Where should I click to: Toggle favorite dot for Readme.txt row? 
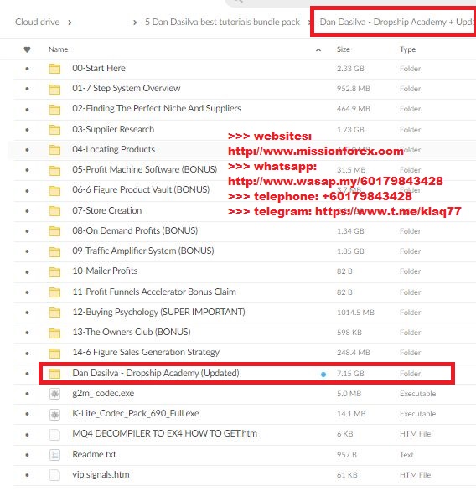pos(27,455)
